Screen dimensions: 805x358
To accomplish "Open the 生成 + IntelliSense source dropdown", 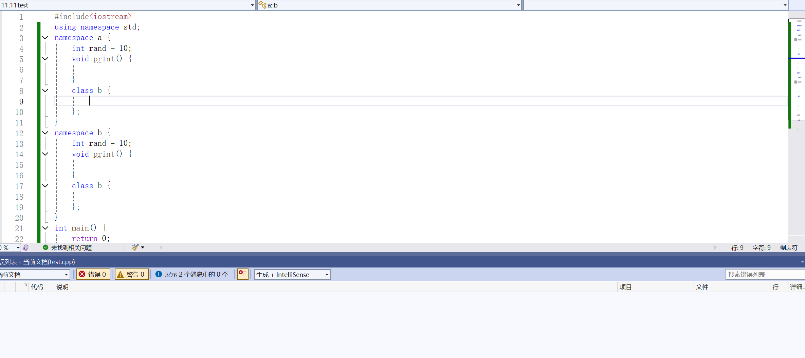I will (x=292, y=275).
